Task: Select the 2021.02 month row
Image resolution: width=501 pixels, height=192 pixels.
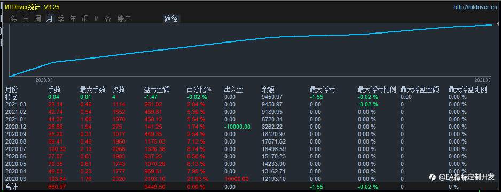Action: [x=250, y=112]
